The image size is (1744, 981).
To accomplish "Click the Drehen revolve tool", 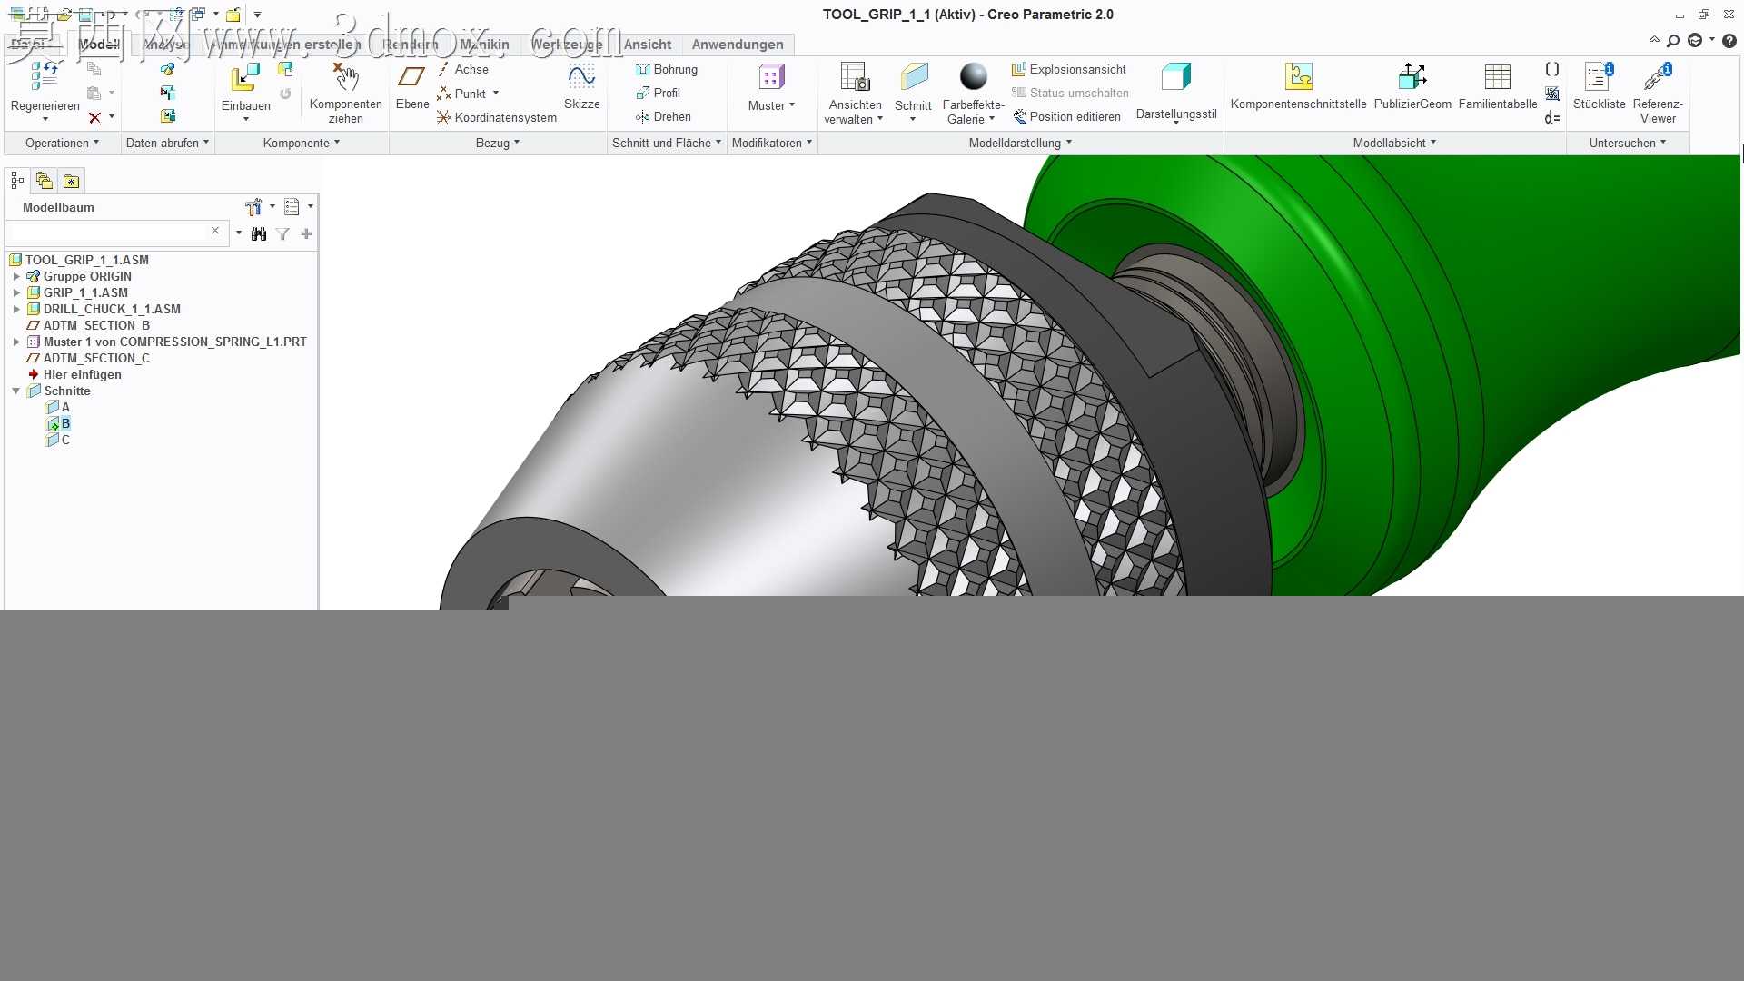I will click(x=663, y=116).
